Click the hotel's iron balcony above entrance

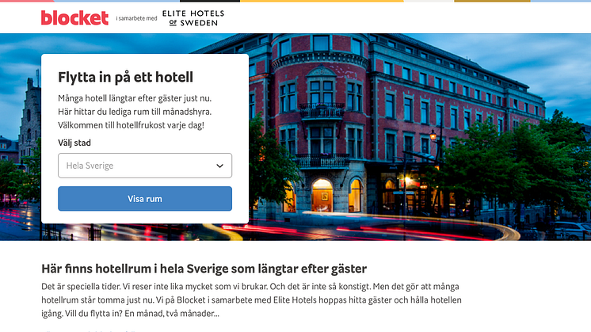(x=322, y=162)
